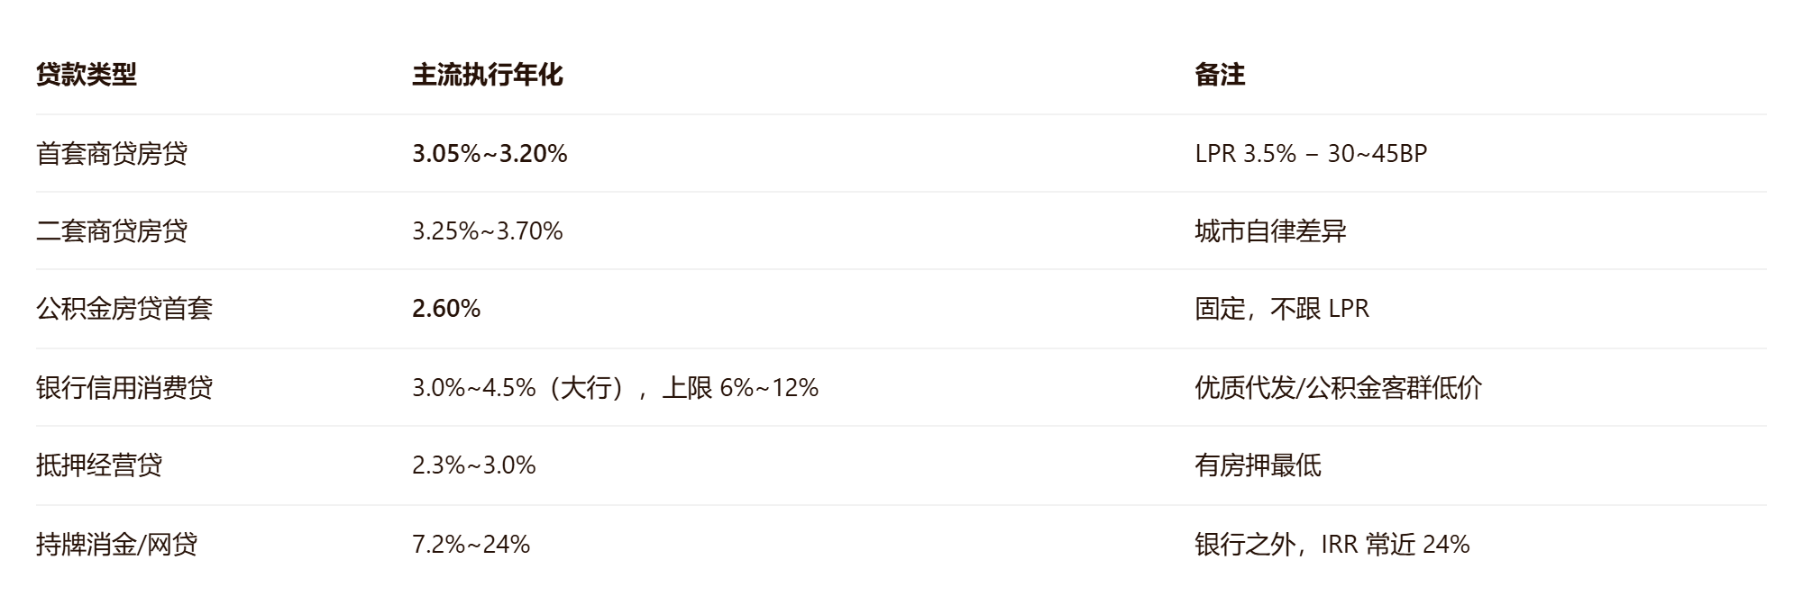Viewport: 1803px width, 614px height.
Task: Click the 城市自律差异 note cell
Action: click(x=1270, y=231)
